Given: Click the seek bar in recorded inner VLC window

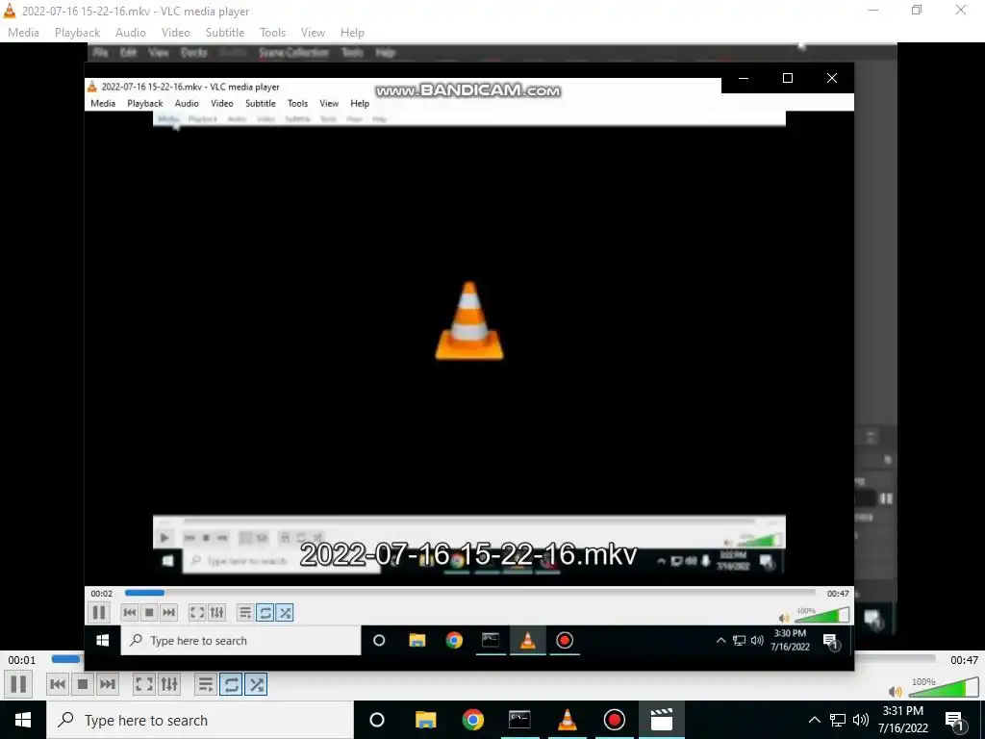Looking at the screenshot, I should coord(469,593).
